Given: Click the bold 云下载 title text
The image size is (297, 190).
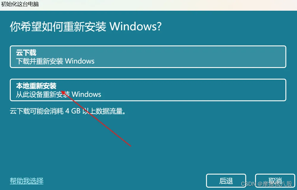Looking at the screenshot, I should tap(26, 53).
